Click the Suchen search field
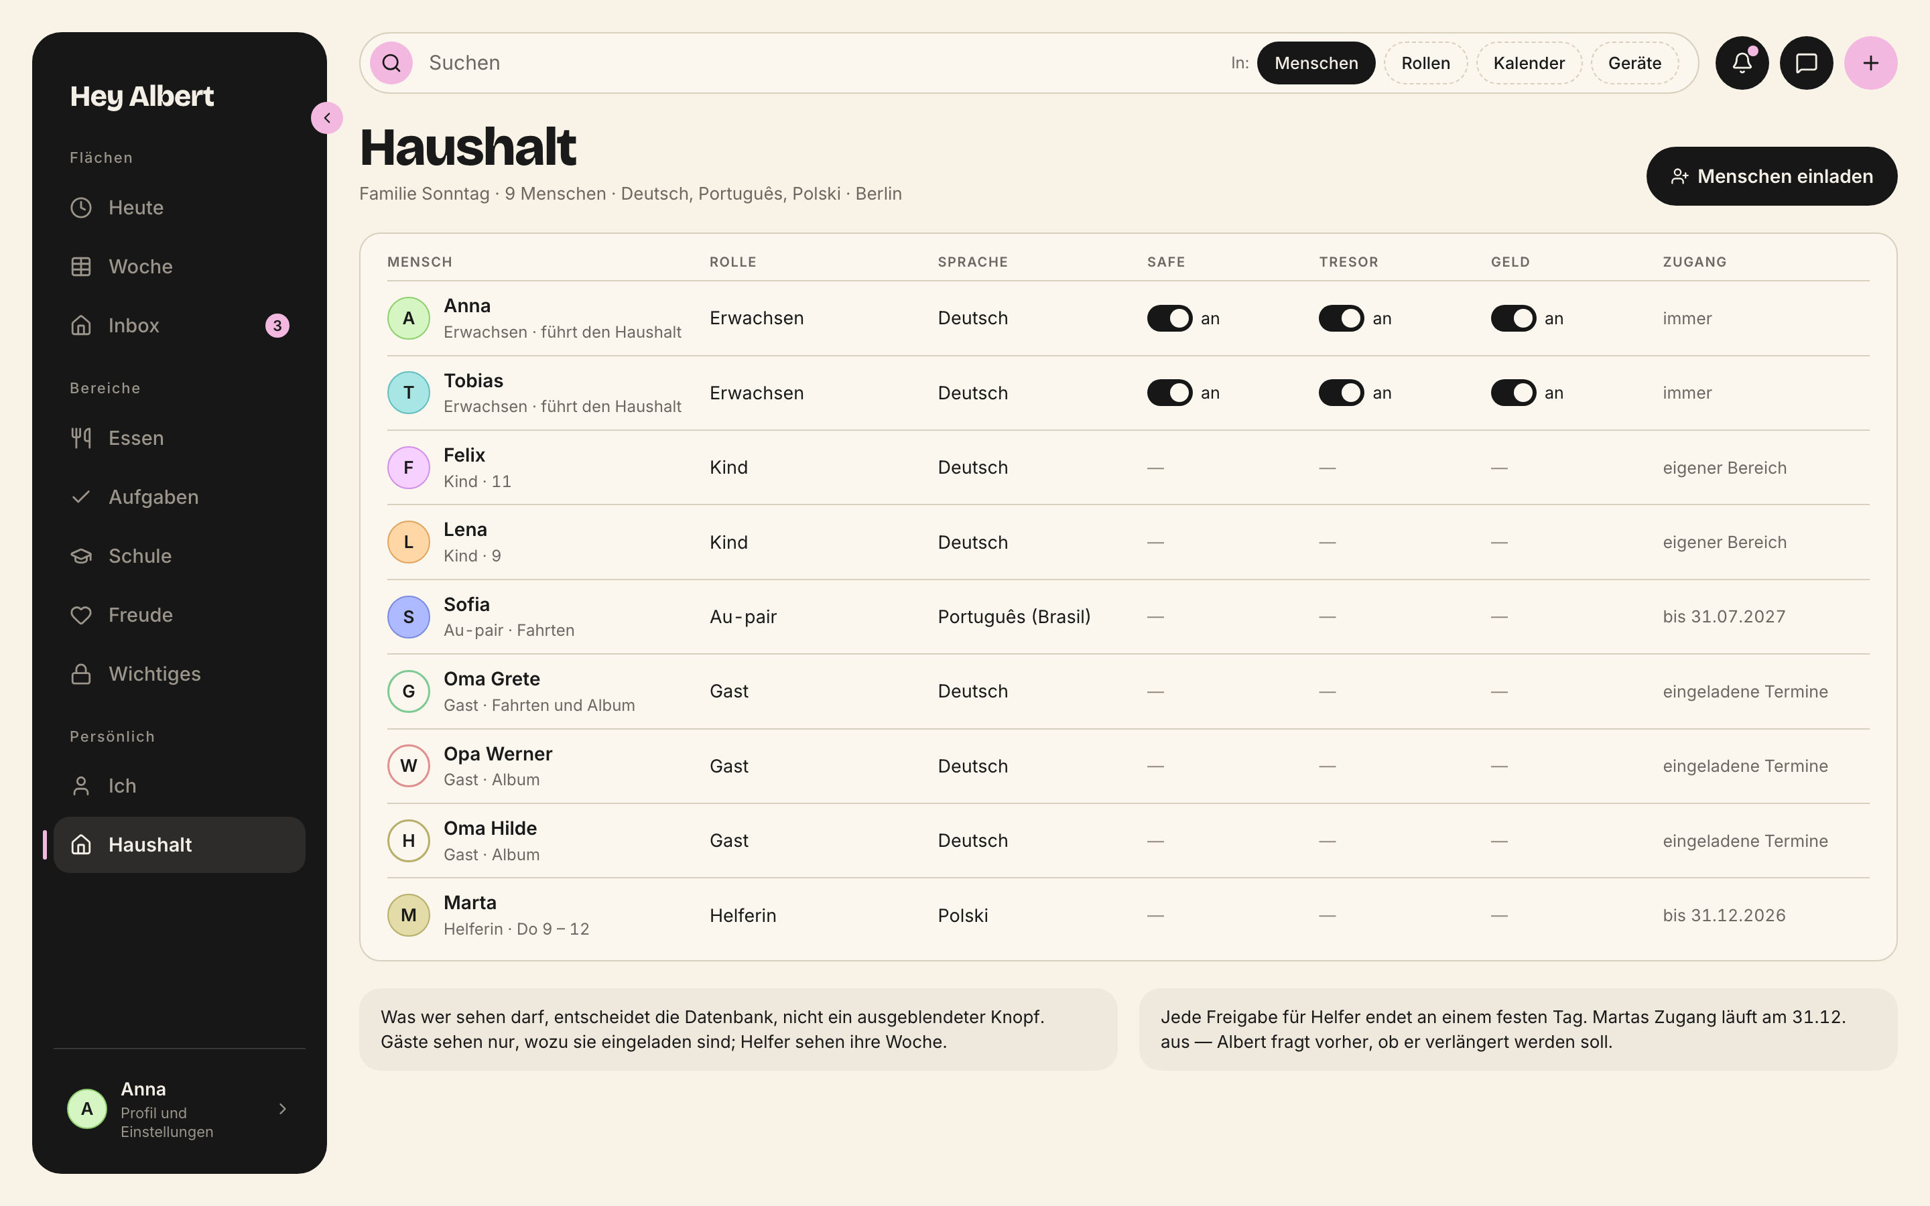The width and height of the screenshot is (1930, 1206). point(822,63)
